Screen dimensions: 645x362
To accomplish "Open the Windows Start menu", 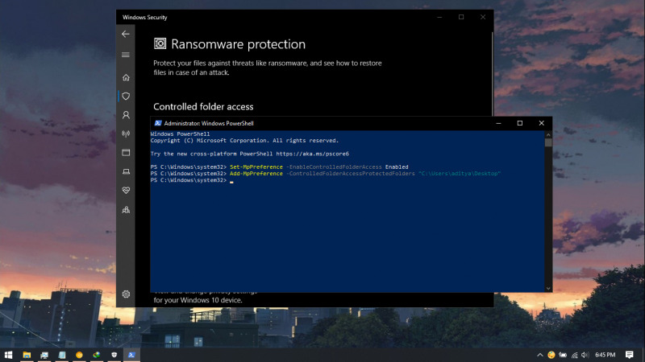I will click(8, 355).
